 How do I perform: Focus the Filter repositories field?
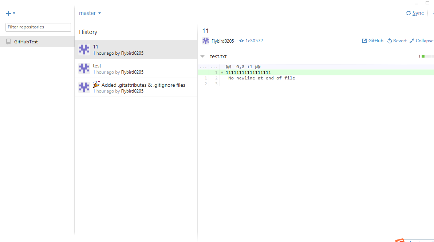38,27
